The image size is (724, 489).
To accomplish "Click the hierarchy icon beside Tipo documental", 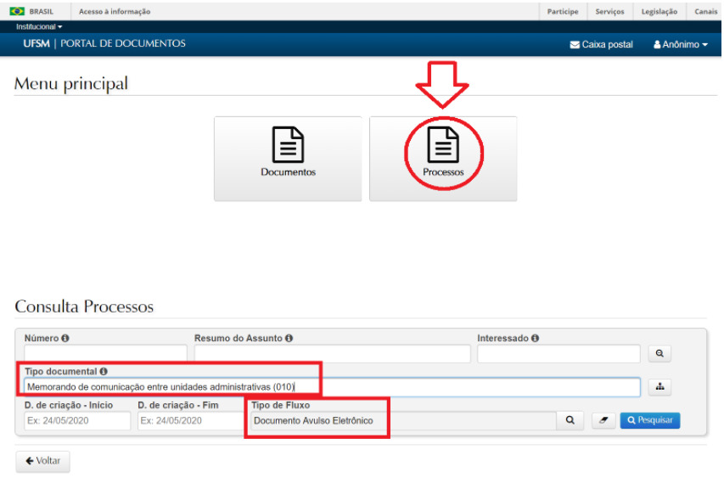I will pos(659,387).
